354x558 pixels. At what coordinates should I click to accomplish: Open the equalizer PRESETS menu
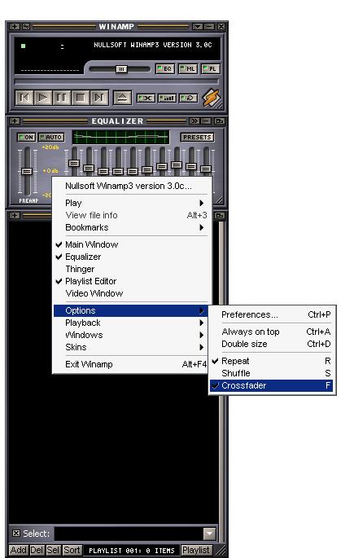tap(197, 137)
